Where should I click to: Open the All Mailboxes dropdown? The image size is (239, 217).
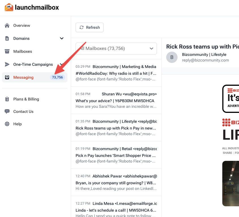pos(116,49)
